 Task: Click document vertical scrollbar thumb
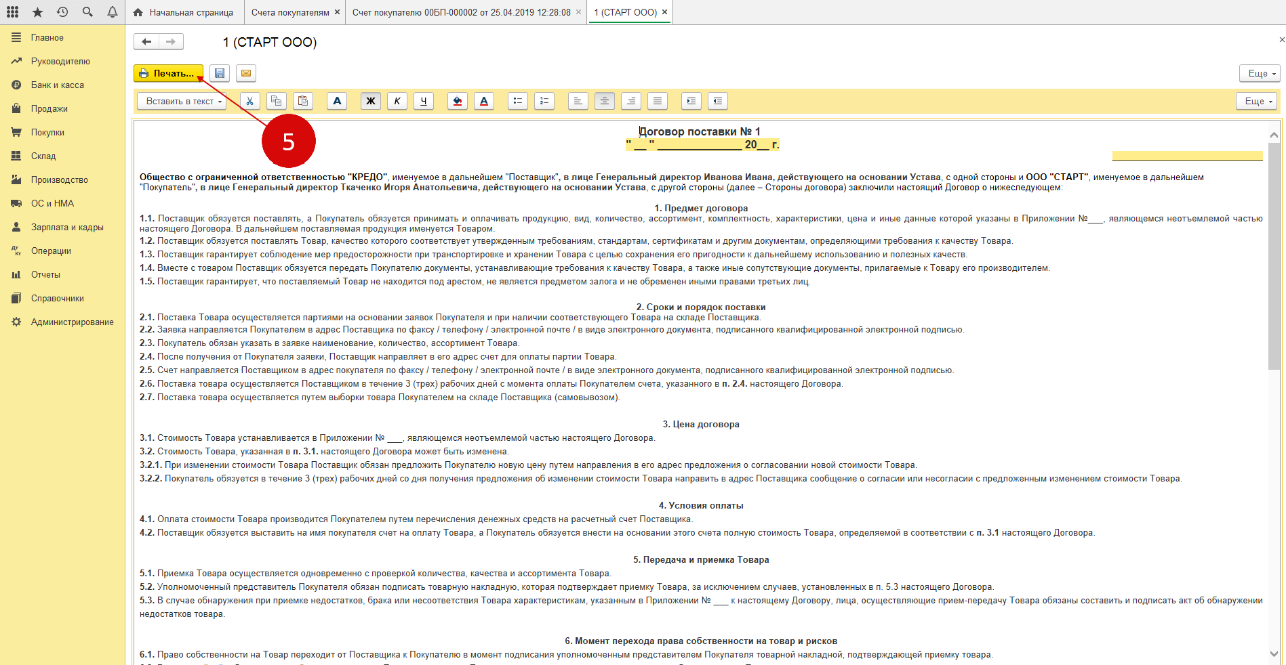(x=1274, y=256)
